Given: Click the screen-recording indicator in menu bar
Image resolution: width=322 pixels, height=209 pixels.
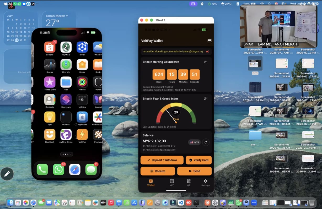Looking at the screenshot, I should [193, 4].
